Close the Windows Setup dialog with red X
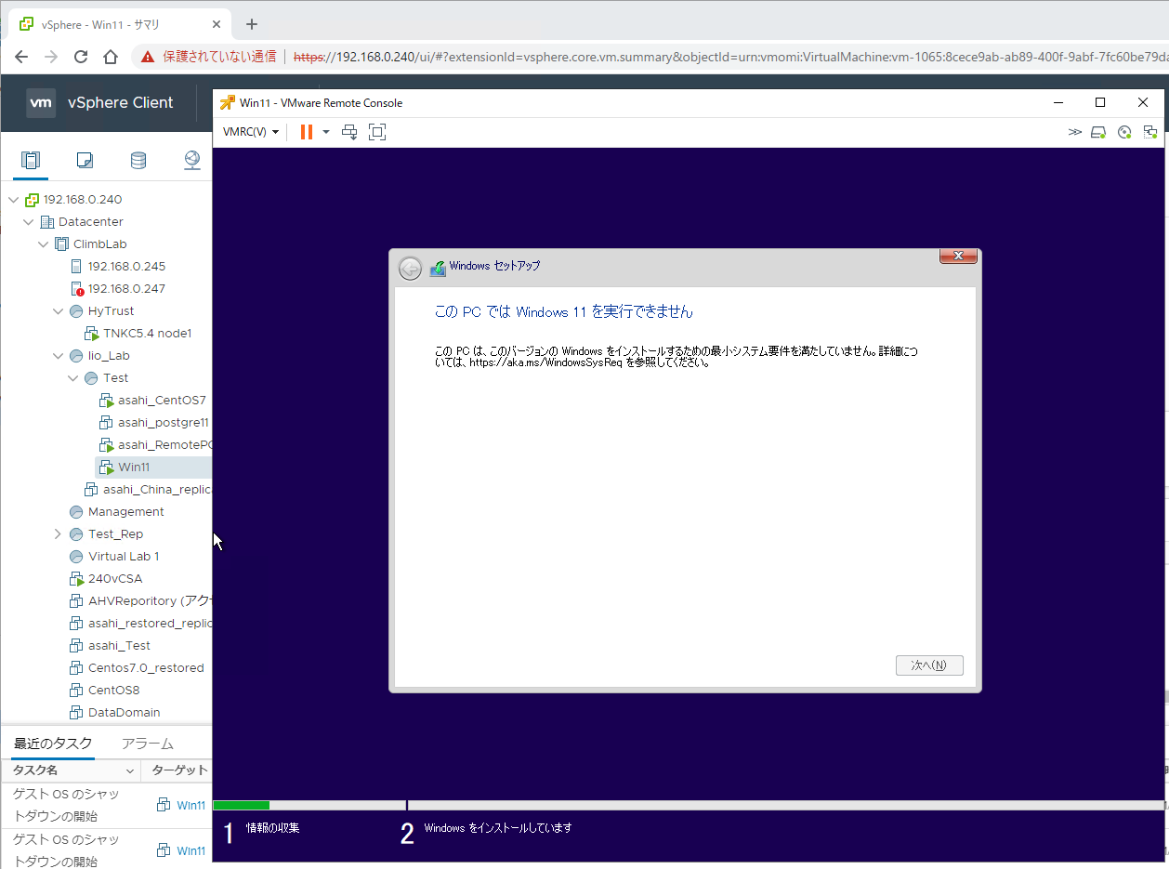The height and width of the screenshot is (869, 1169). pos(957,256)
